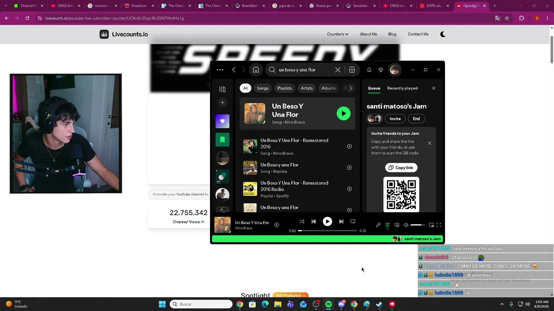Filter search results by Albums

[x=329, y=88]
